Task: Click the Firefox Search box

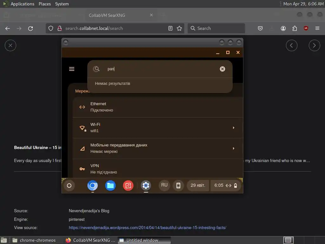Action: [216, 28]
